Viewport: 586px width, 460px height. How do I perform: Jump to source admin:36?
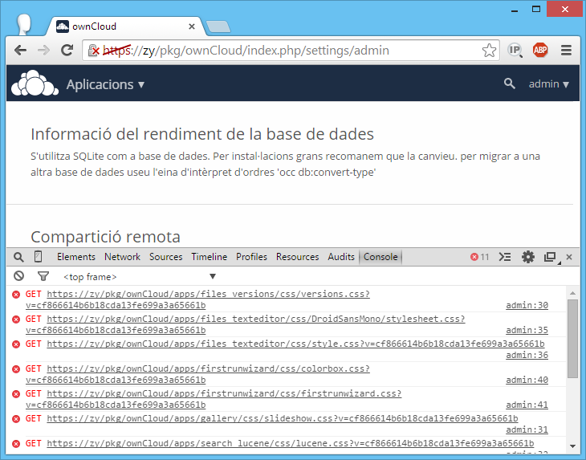click(x=527, y=355)
